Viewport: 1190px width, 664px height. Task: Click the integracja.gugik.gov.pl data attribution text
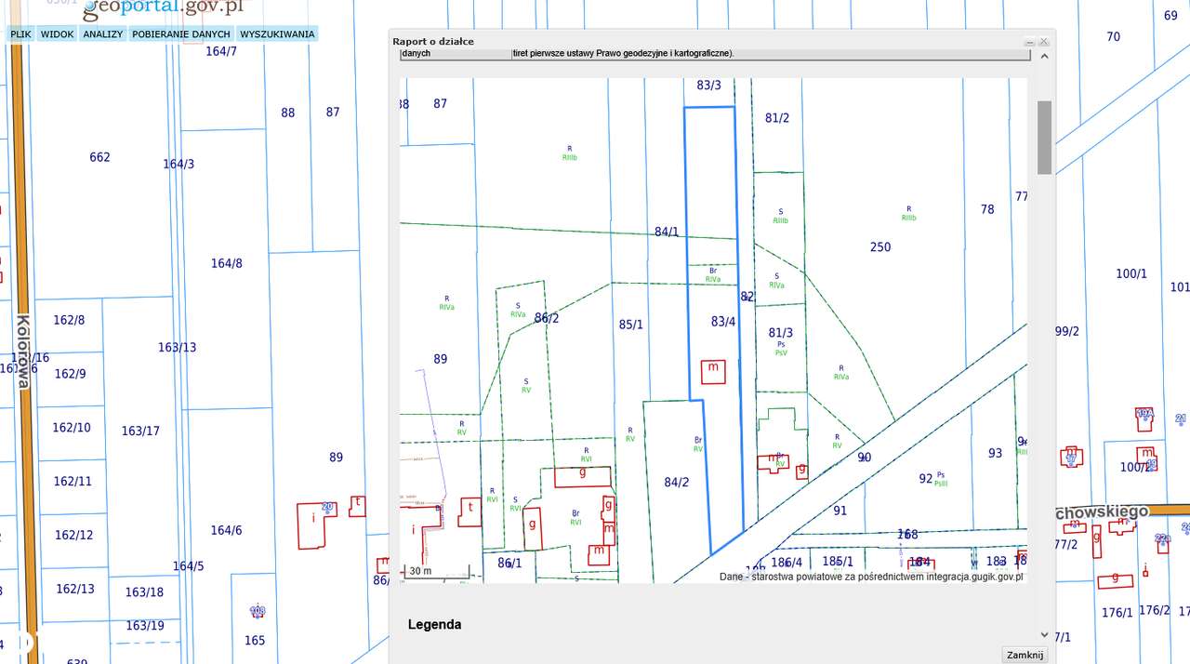click(x=871, y=577)
